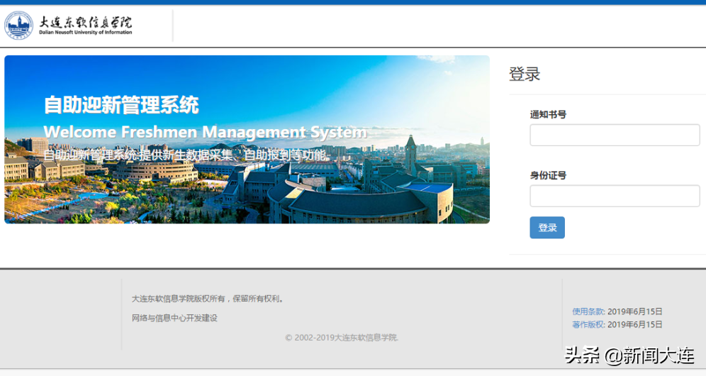
Task: Click the date beside 著作版权
Action: point(635,325)
